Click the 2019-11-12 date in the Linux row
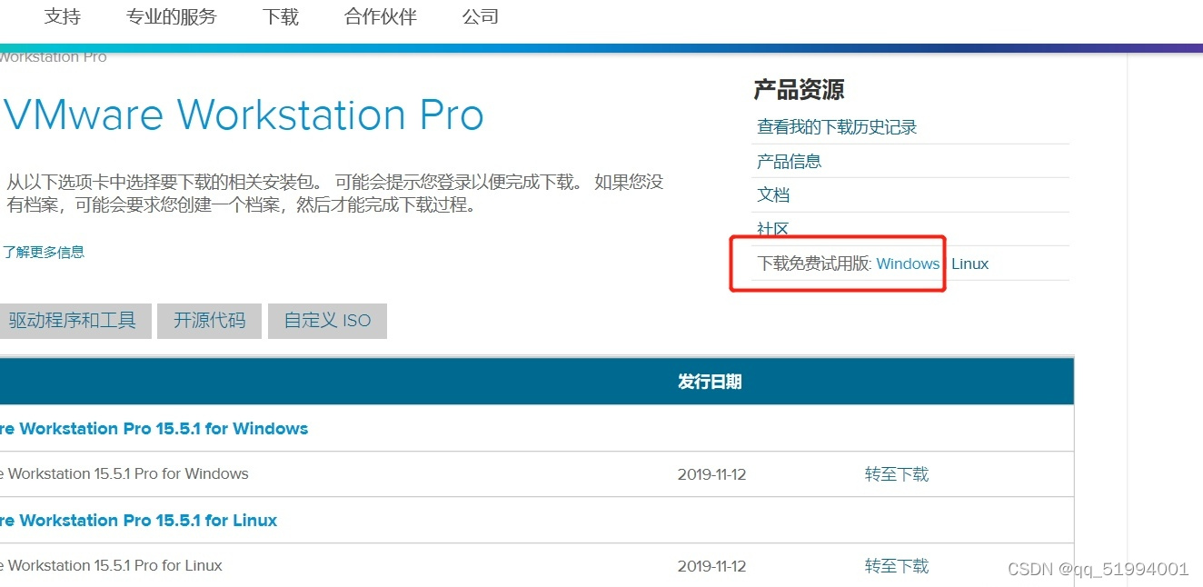This screenshot has width=1203, height=587. (x=711, y=566)
